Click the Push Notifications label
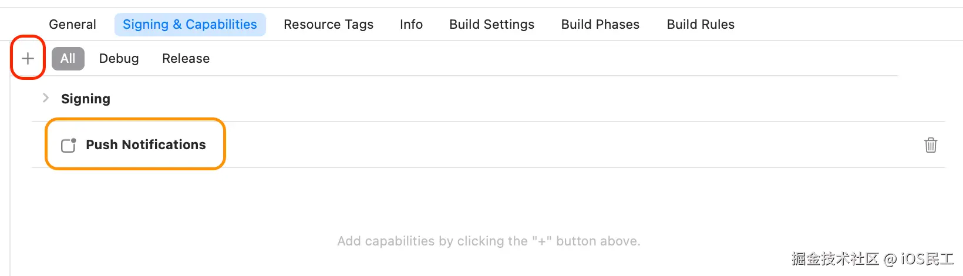Viewport: 963px width, 276px height. click(146, 144)
